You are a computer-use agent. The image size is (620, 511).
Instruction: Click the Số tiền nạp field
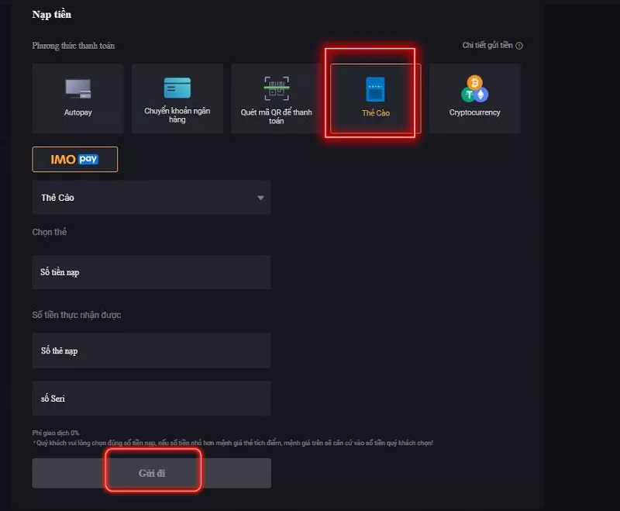[x=151, y=272]
